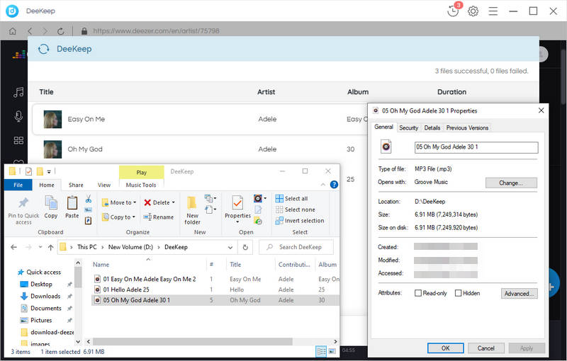Click the Cut scissors icon
The width and height of the screenshot is (567, 361).
88,198
